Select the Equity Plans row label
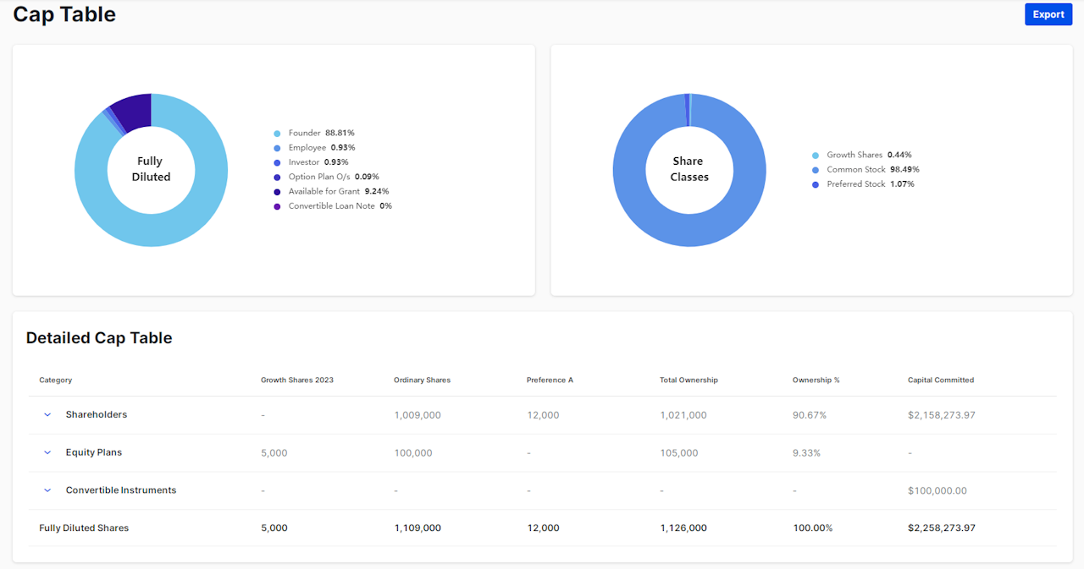 pyautogui.click(x=94, y=453)
